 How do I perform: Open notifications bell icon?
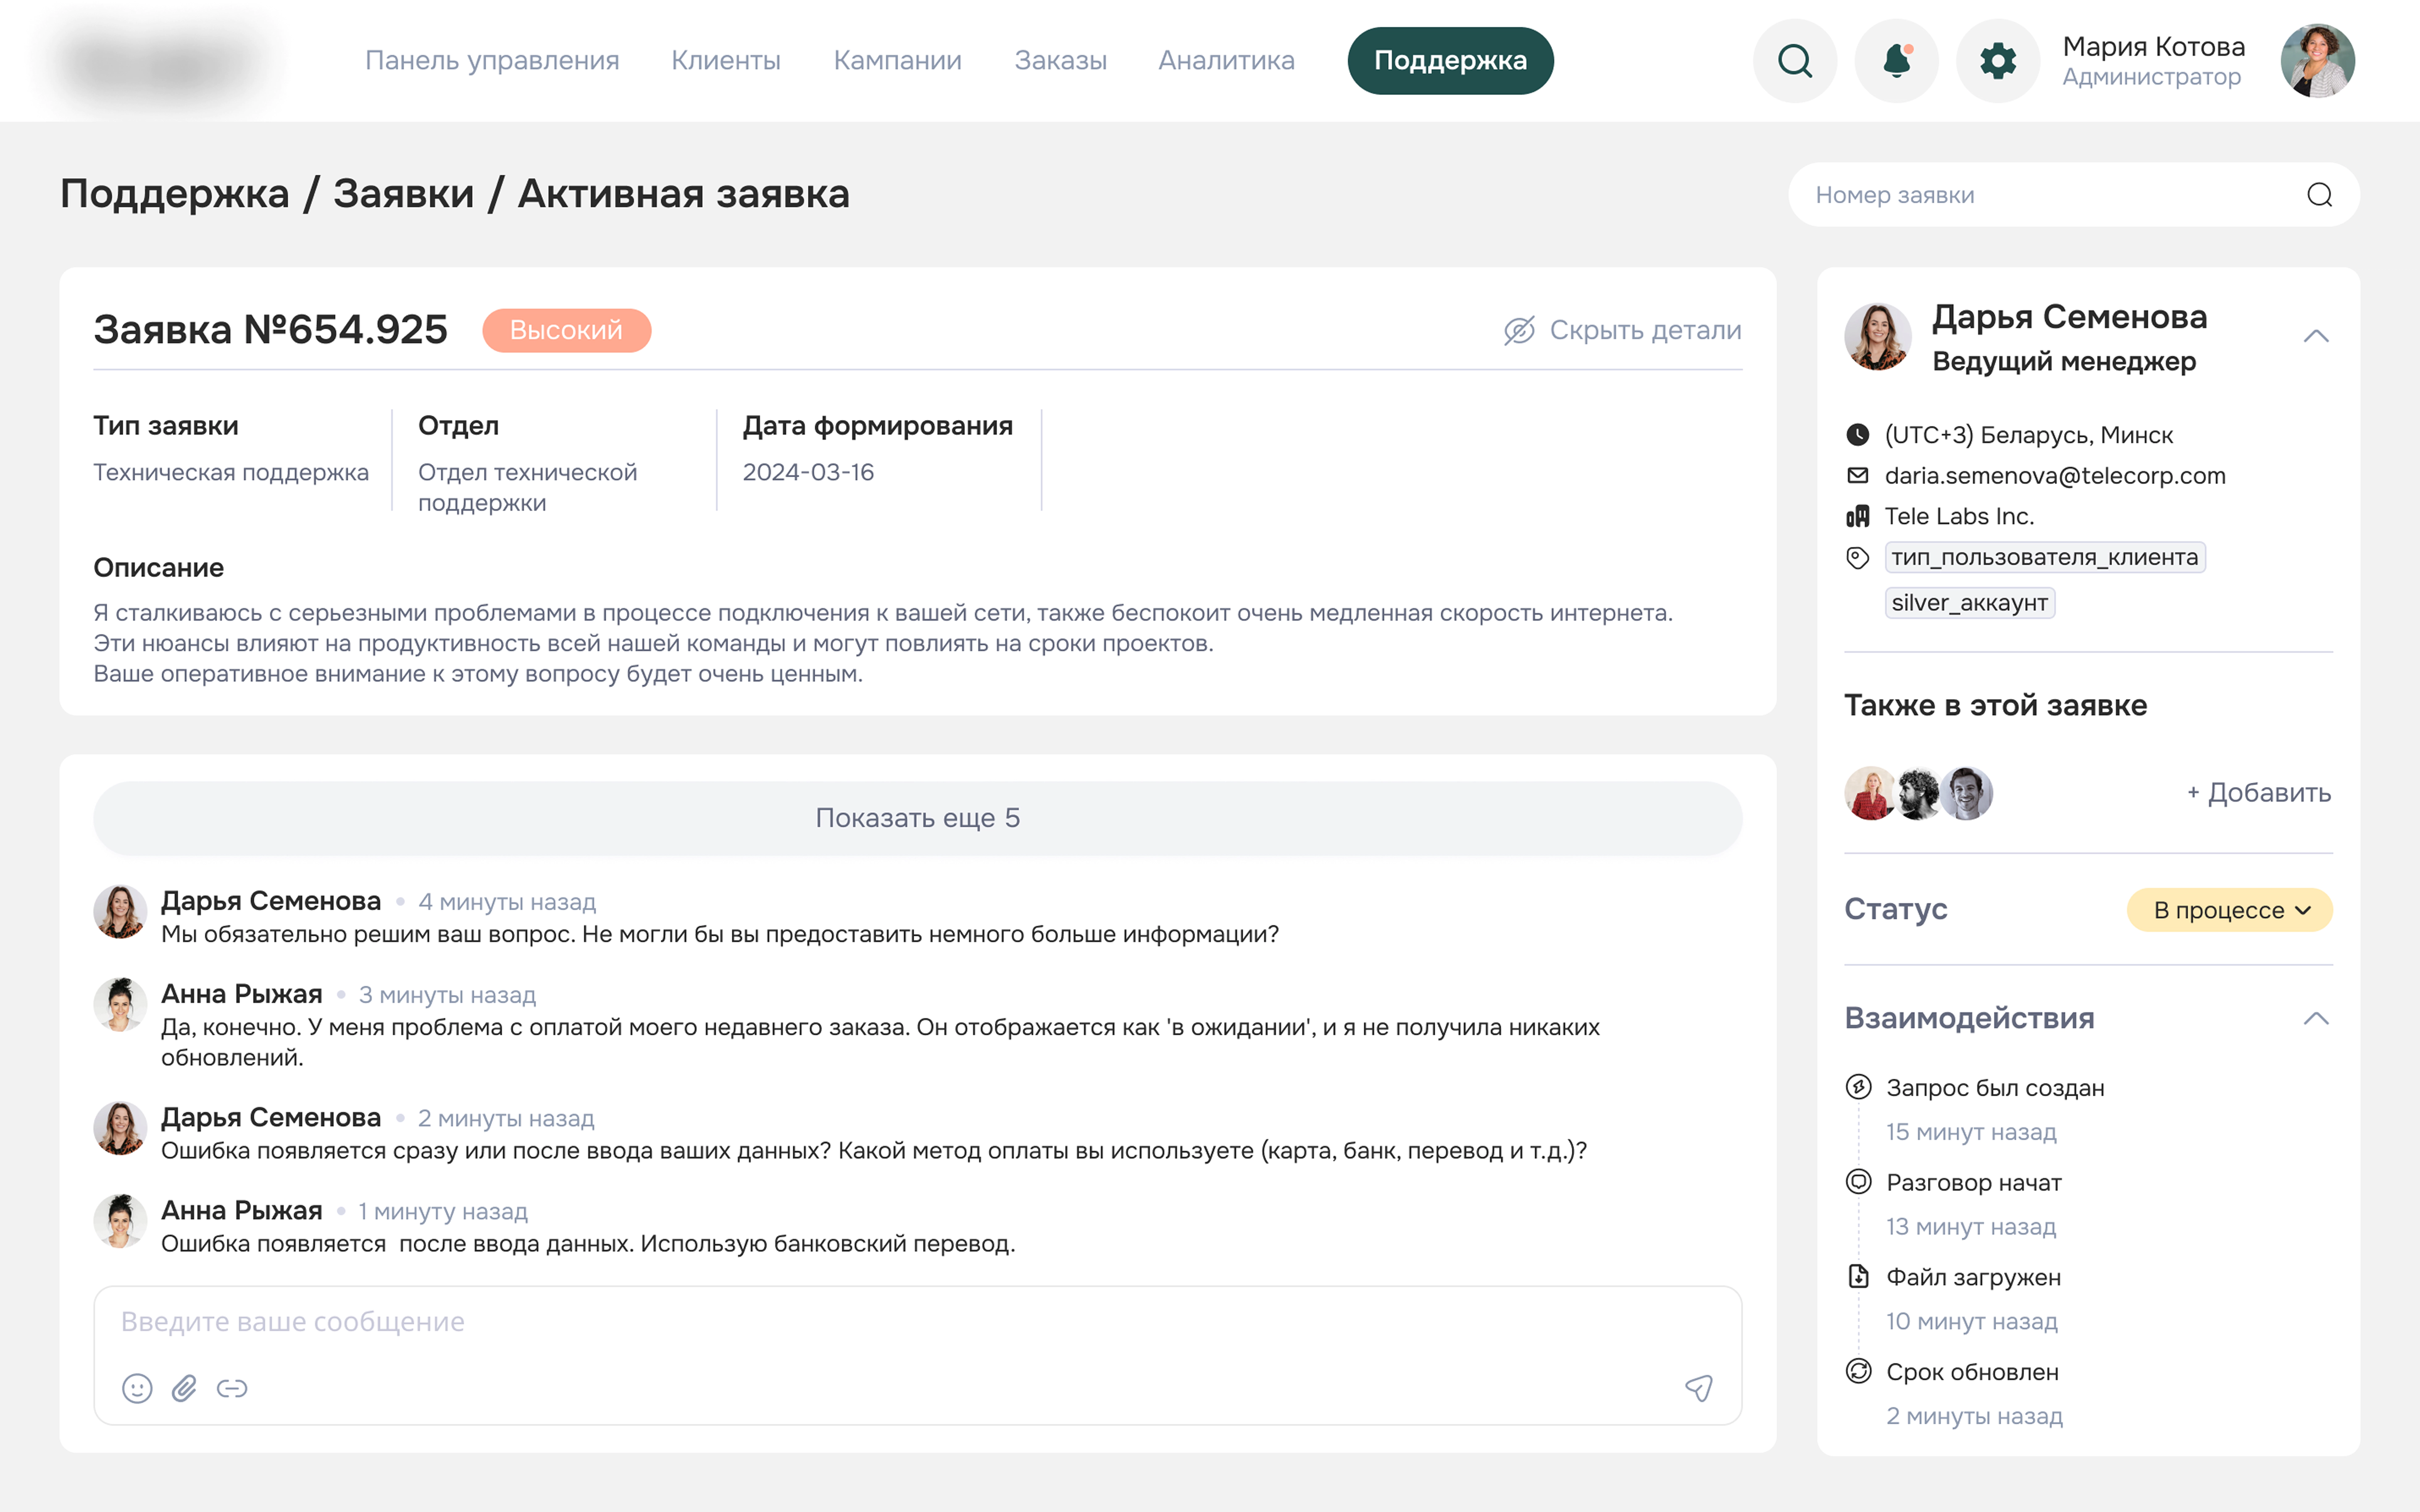click(x=1896, y=61)
